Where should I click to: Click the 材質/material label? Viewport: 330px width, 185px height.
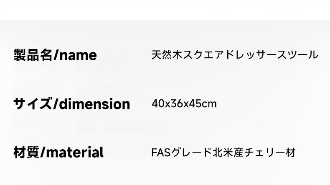[58, 152]
